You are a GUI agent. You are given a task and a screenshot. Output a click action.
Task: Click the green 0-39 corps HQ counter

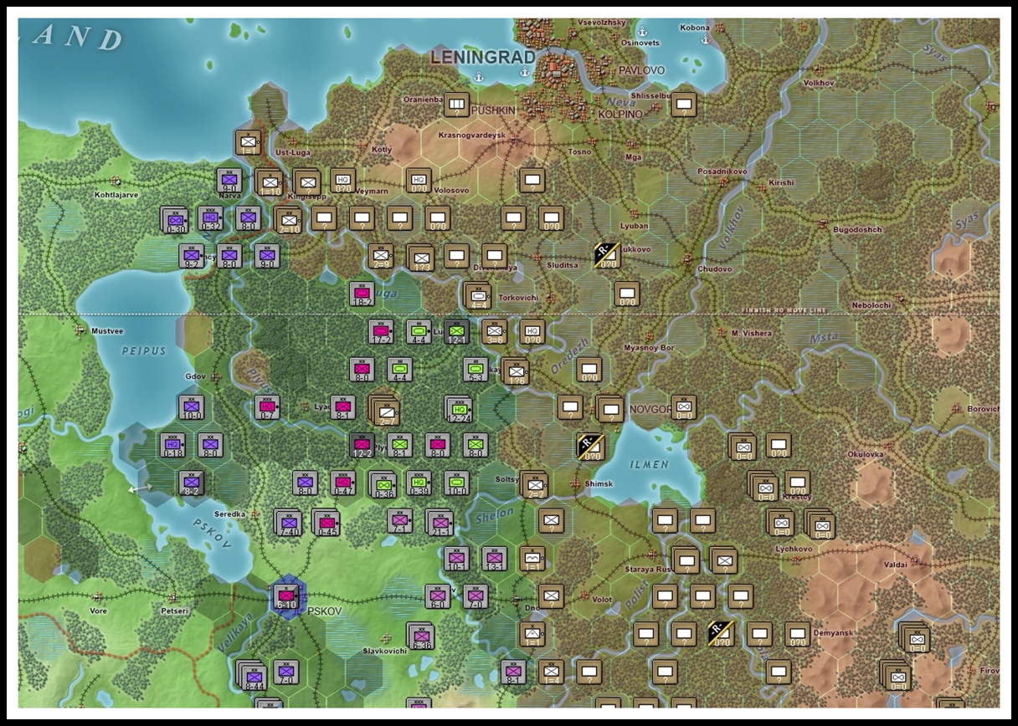419,483
